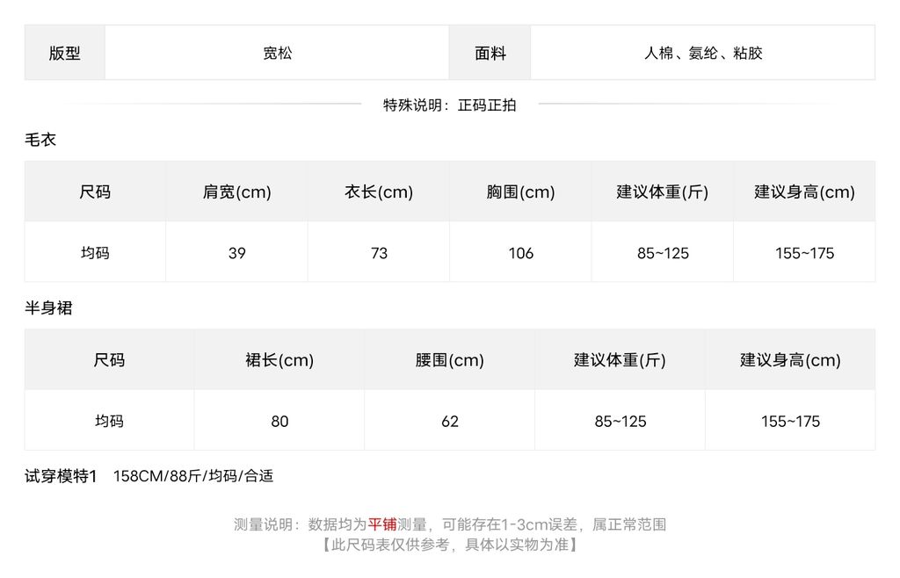Click the 腰围(cm) column header
Screen dimensions: 900x578
point(449,359)
